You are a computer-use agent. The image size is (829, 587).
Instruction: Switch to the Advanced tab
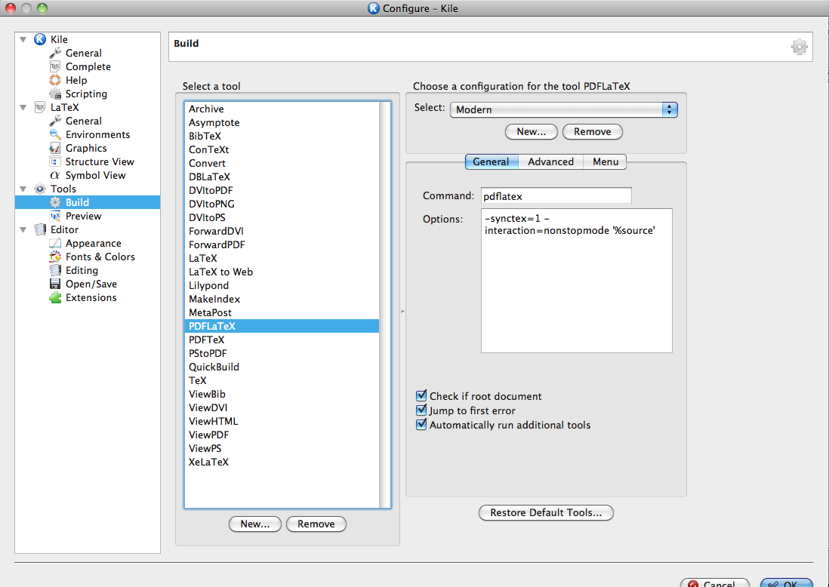tap(550, 161)
